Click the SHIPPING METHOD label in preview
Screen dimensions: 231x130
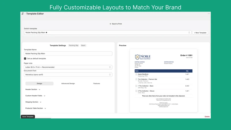[x=169, y=62]
